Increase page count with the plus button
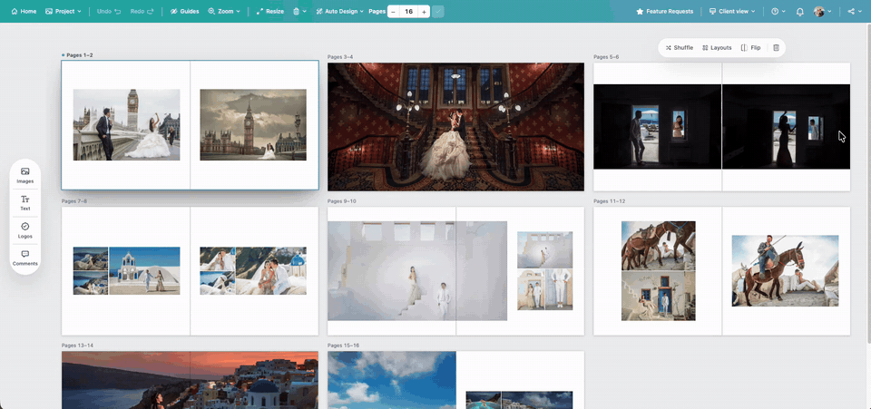 coord(424,12)
